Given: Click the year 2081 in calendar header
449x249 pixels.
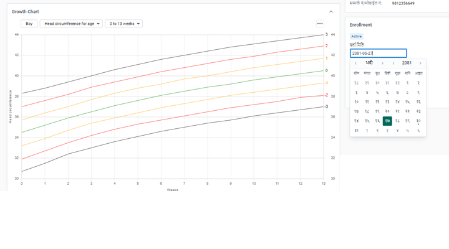Looking at the screenshot, I should 407,63.
